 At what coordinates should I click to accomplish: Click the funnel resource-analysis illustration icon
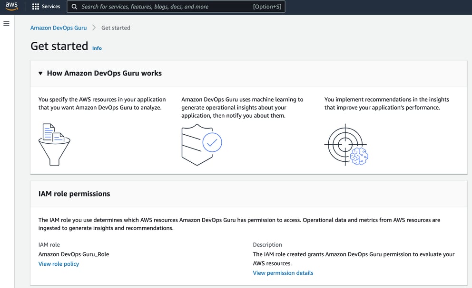[54, 145]
